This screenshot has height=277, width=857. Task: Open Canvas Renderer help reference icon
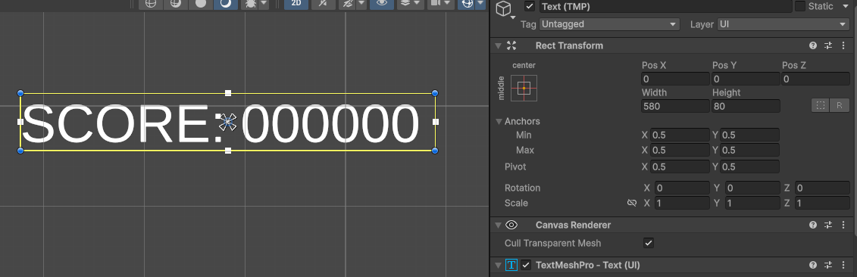[x=813, y=225]
